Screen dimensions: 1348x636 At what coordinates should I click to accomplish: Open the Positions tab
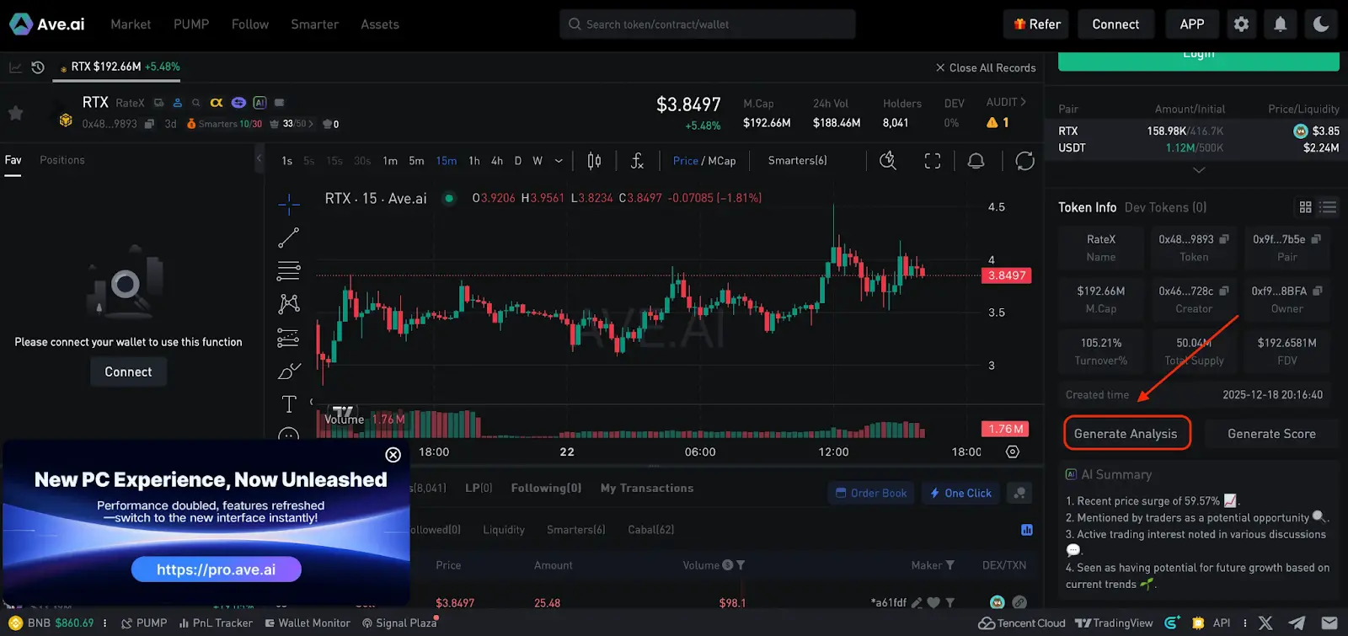point(62,160)
